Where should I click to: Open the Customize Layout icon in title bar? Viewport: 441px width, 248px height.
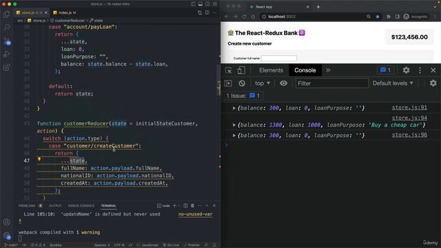pos(215,4)
